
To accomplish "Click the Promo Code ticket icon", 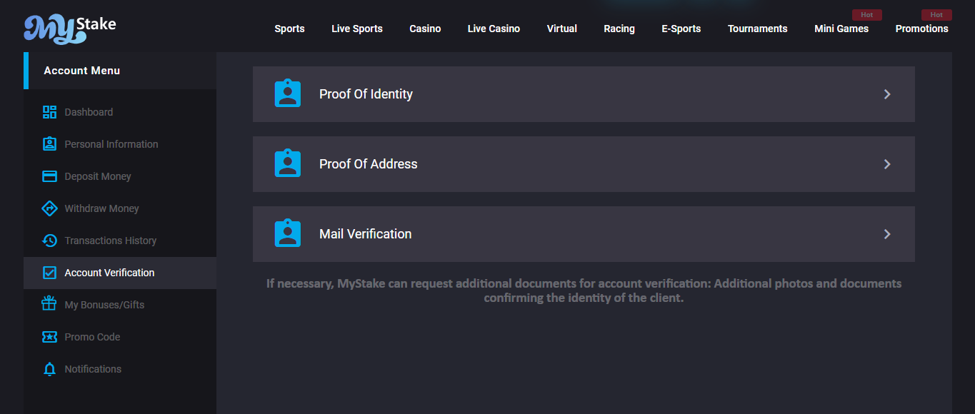I will pyautogui.click(x=49, y=337).
